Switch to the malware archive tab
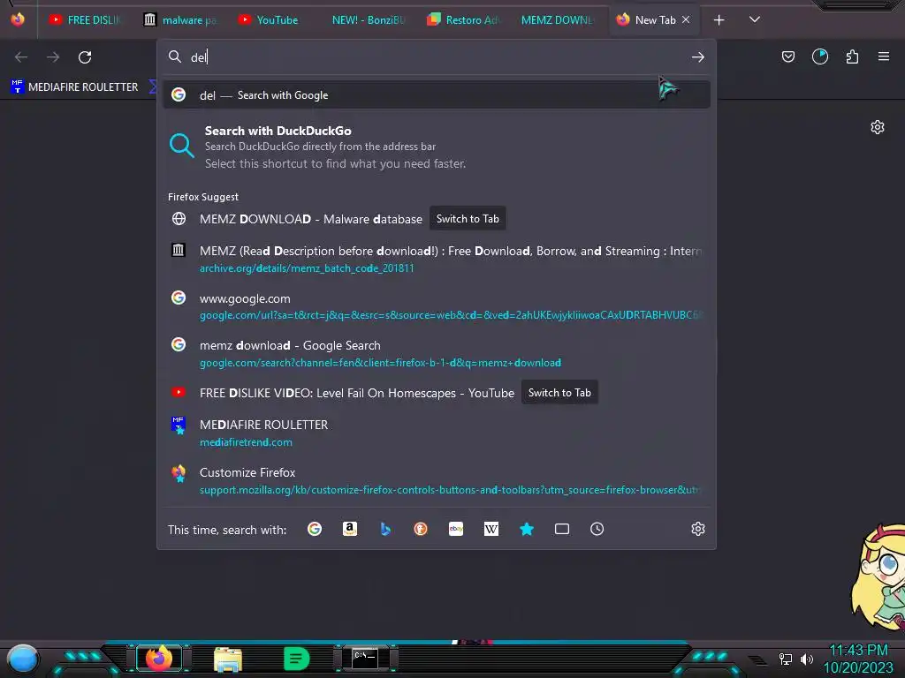This screenshot has width=905, height=678. click(179, 20)
